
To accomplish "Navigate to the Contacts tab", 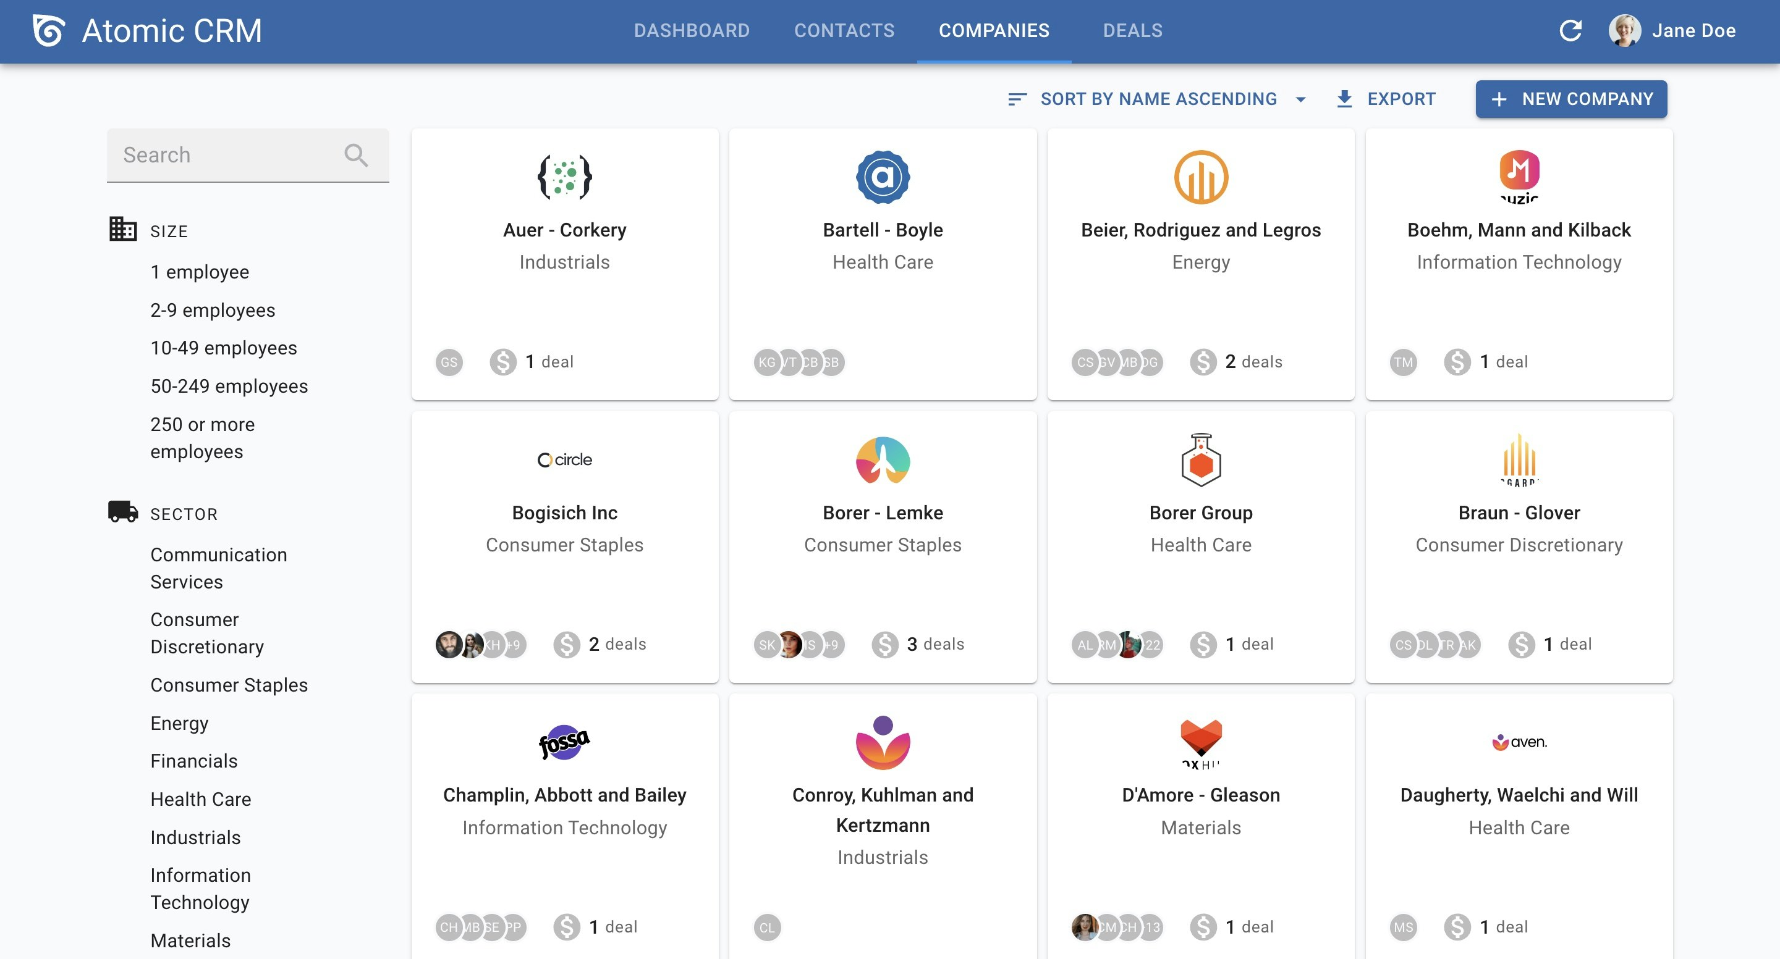I will (x=844, y=31).
